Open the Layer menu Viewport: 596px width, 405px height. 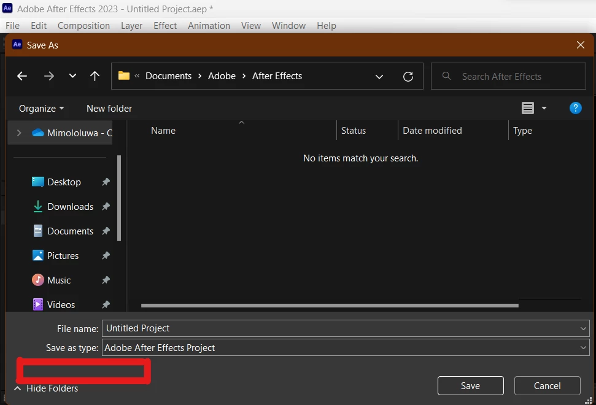click(x=131, y=25)
